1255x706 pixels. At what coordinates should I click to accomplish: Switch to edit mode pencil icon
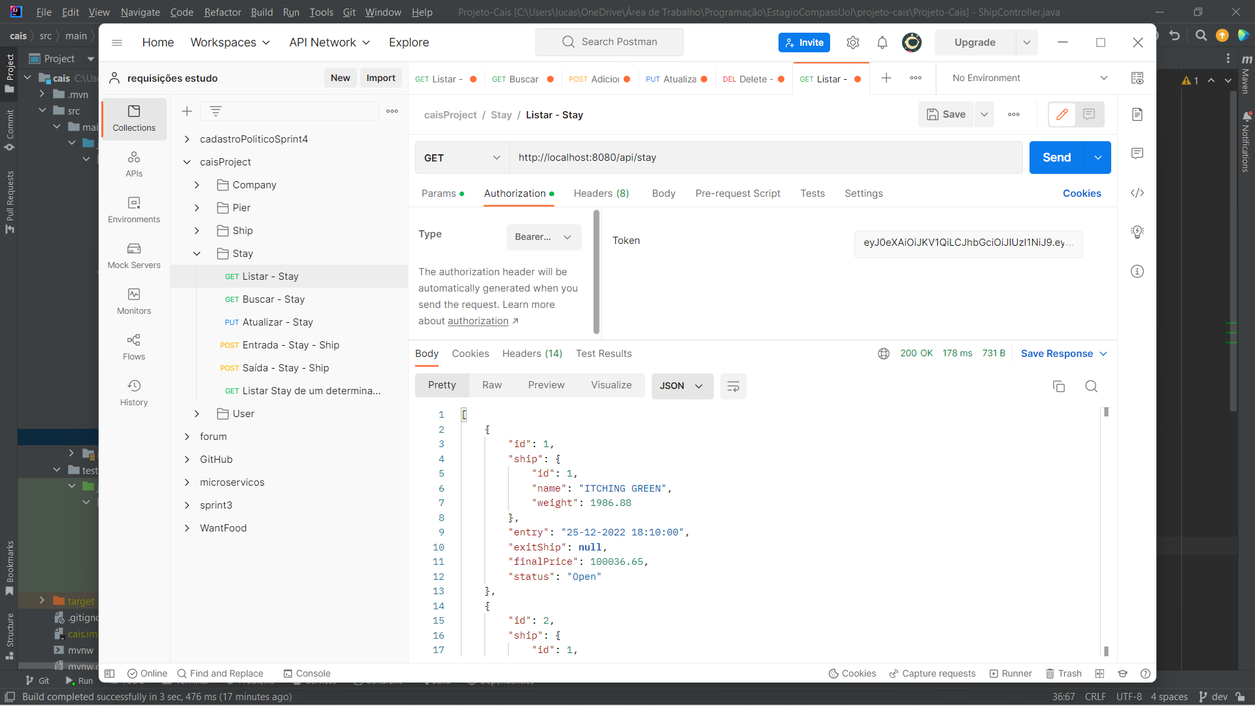click(1062, 114)
